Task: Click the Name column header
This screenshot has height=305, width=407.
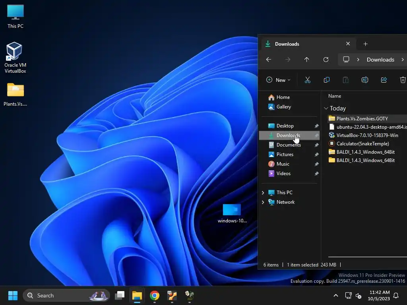Action: (335, 96)
